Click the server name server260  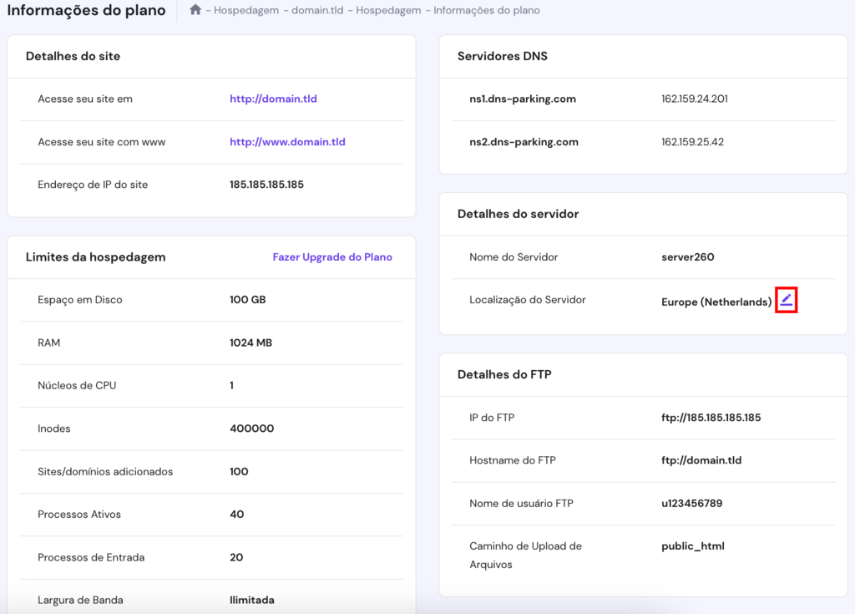689,256
